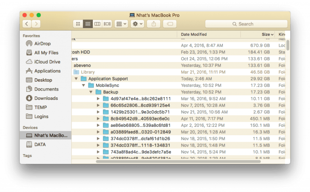Click the Favorites sidebar heading
310x192 pixels.
pyautogui.click(x=31, y=36)
